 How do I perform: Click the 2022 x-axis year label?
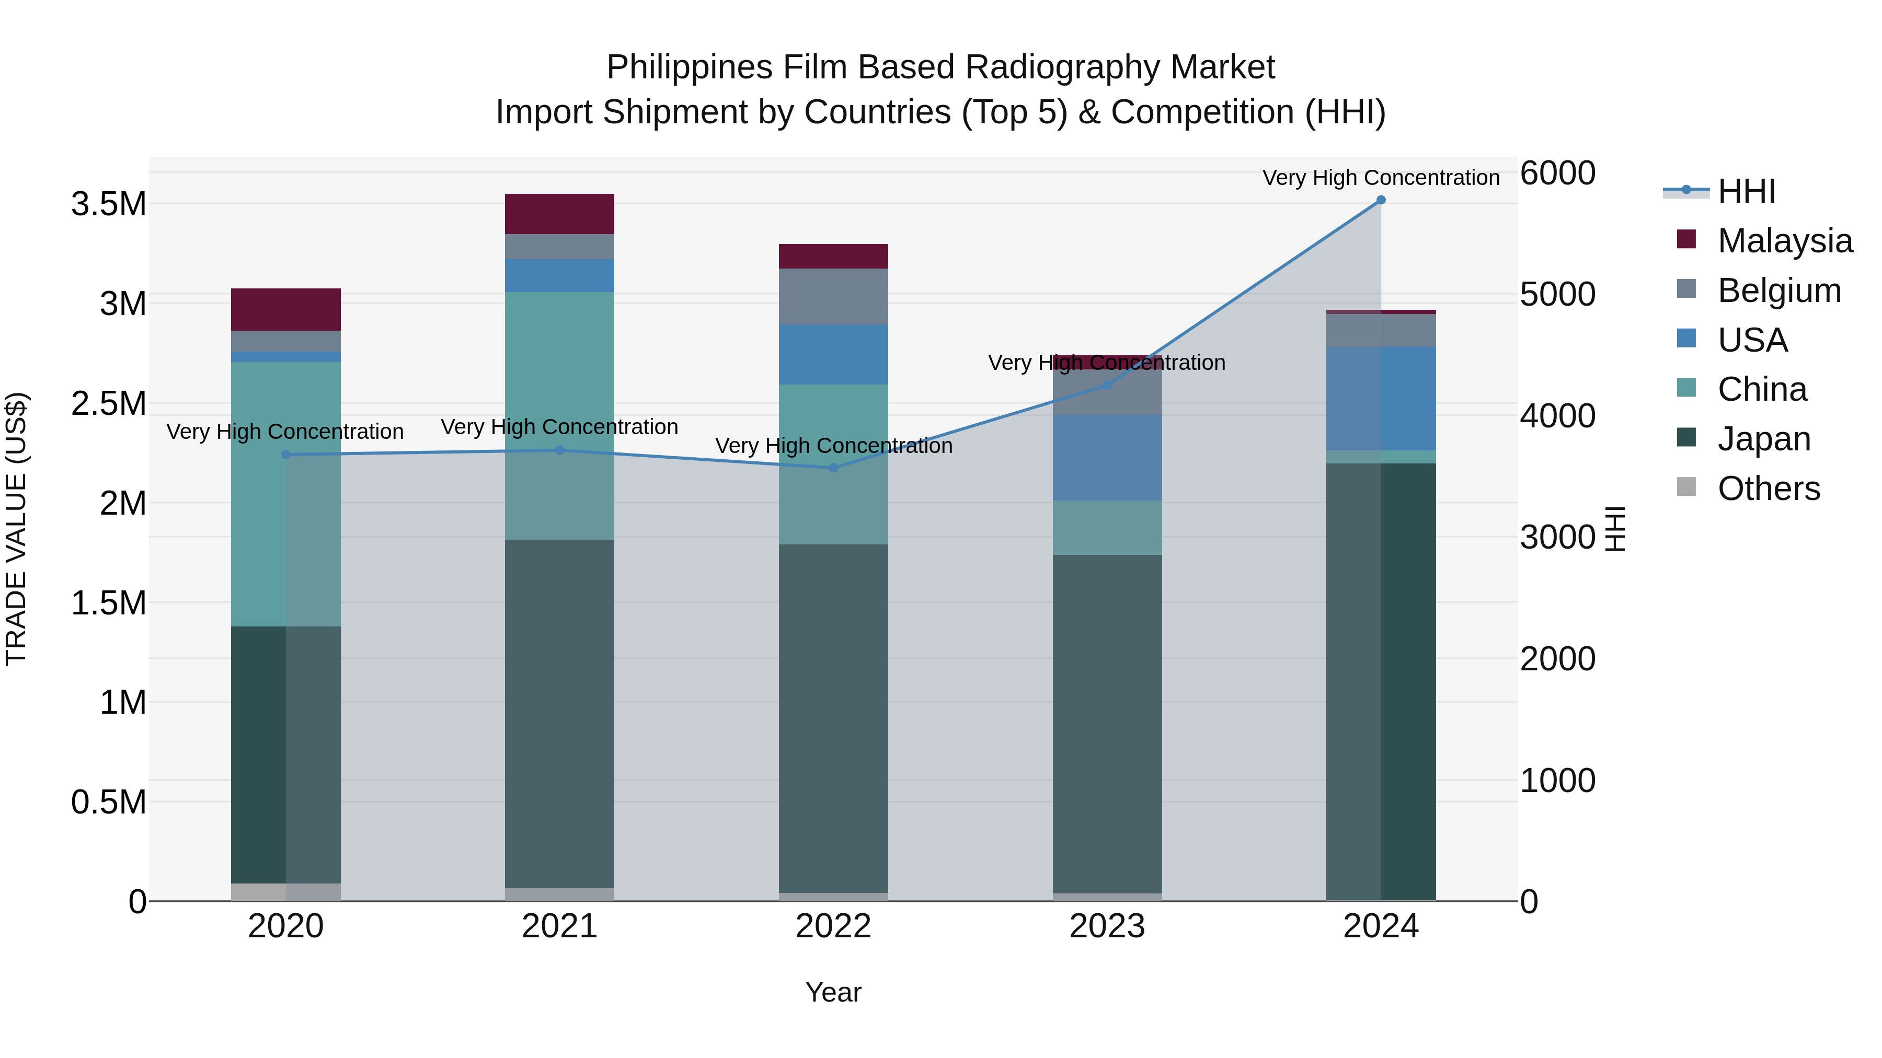coord(834,926)
